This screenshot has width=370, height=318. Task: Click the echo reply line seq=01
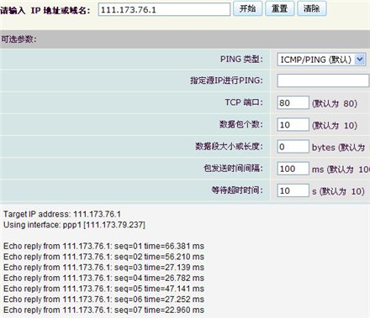[x=103, y=246]
